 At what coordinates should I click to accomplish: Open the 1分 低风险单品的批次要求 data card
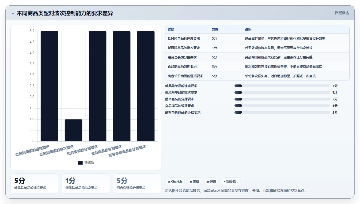click(x=86, y=183)
